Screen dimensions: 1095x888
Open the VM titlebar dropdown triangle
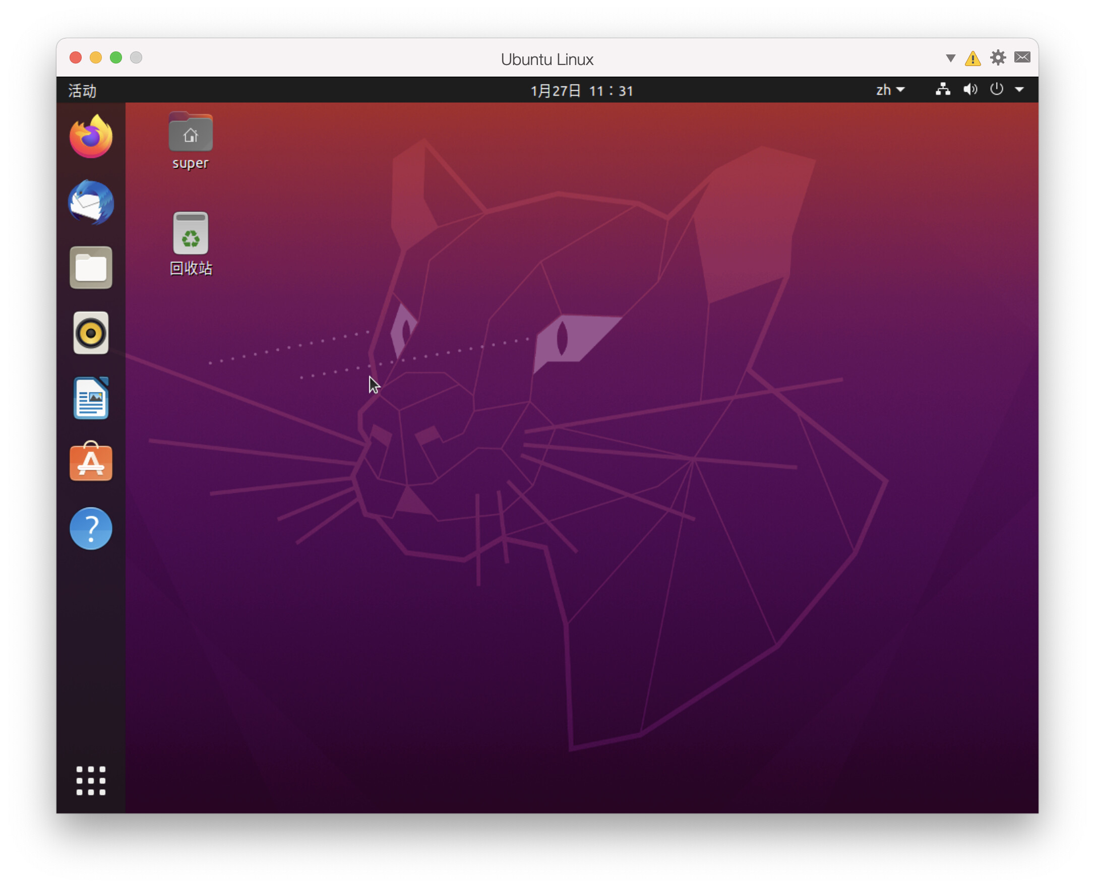(951, 58)
